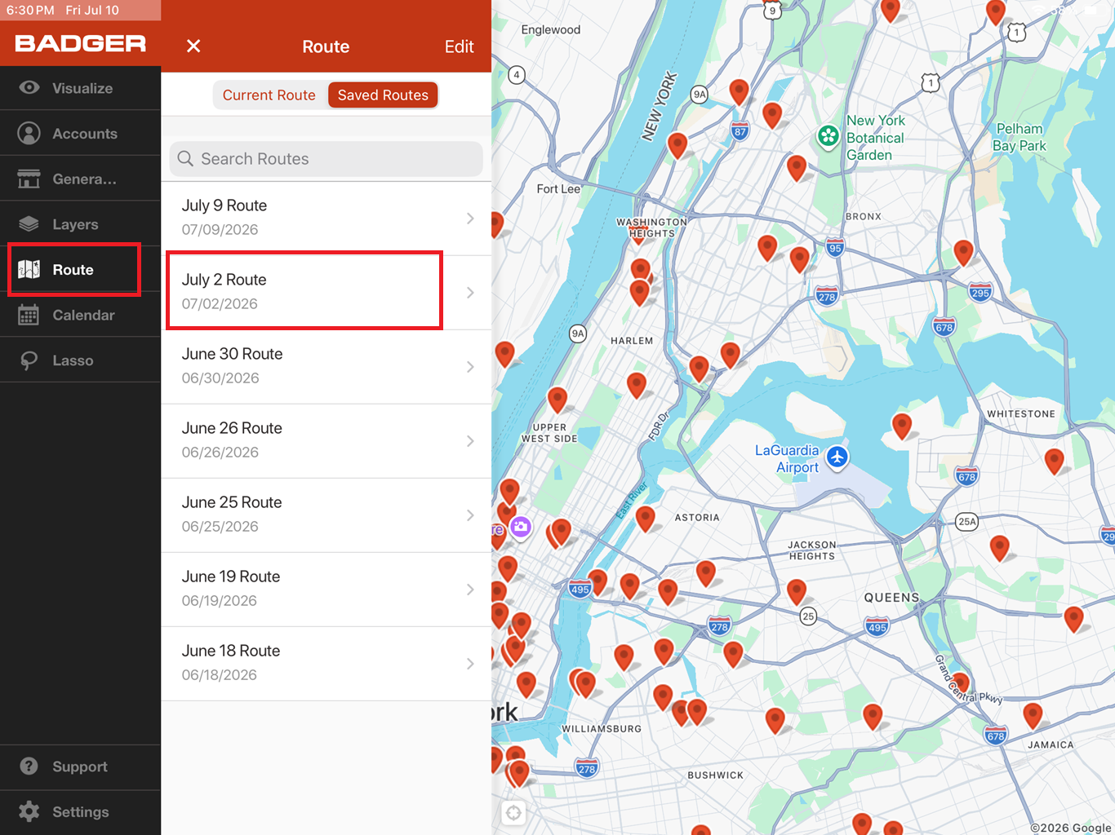
Task: Choose the June 19 Route row
Action: (326, 590)
